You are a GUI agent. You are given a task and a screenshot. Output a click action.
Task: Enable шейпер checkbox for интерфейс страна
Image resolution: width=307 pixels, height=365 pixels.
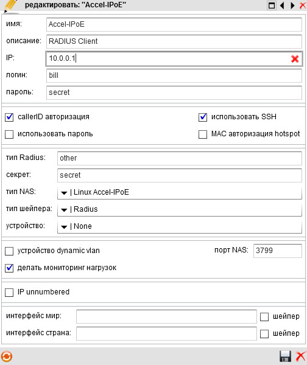264,334
